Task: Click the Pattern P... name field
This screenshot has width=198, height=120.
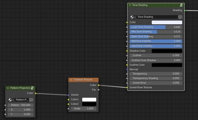Action: tap(22, 100)
